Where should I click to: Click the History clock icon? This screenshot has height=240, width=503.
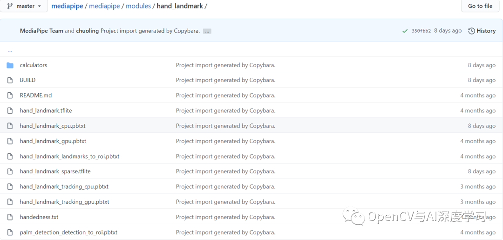pyautogui.click(x=471, y=31)
